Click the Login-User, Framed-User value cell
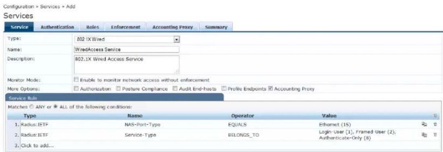The width and height of the screenshot is (443, 152). pyautogui.click(x=357, y=135)
